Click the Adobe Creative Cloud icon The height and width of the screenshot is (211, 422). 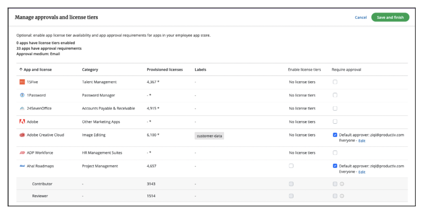pyautogui.click(x=22, y=135)
